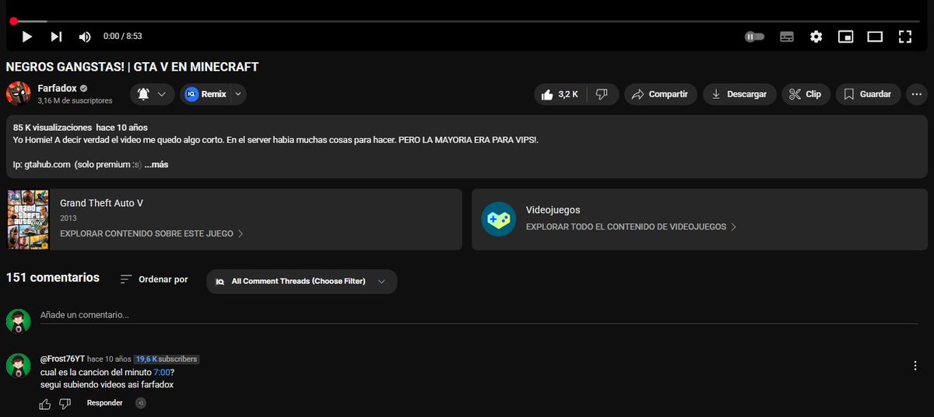Like the video with 3,2 K likes
The height and width of the screenshot is (417, 934).
click(x=560, y=94)
